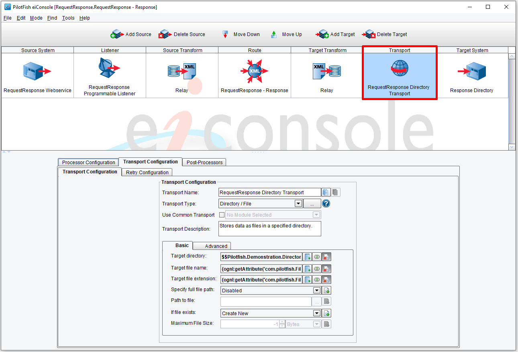Select the top Transport Configuration tab beside Post-Processors

point(151,161)
